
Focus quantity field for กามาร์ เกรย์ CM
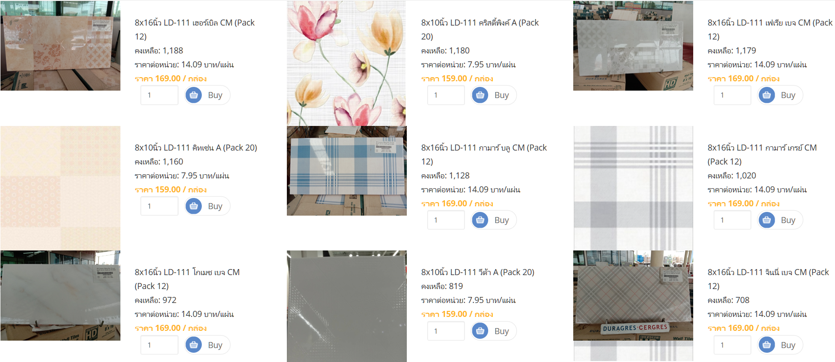coord(732,220)
